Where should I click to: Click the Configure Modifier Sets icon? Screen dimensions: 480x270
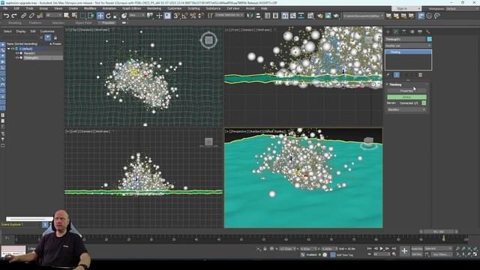420,75
